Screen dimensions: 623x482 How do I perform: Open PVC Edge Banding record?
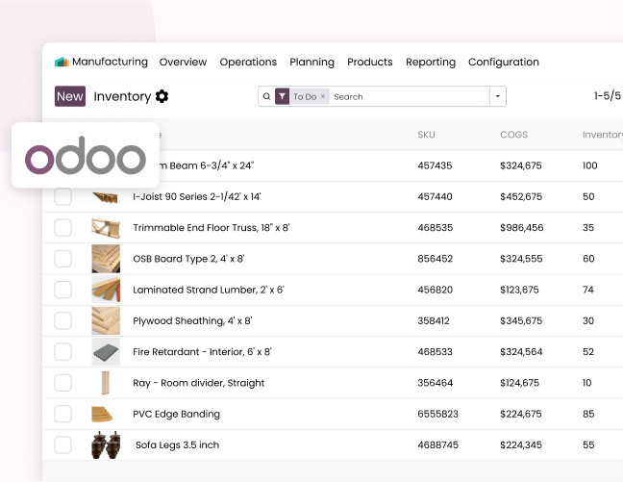point(176,414)
